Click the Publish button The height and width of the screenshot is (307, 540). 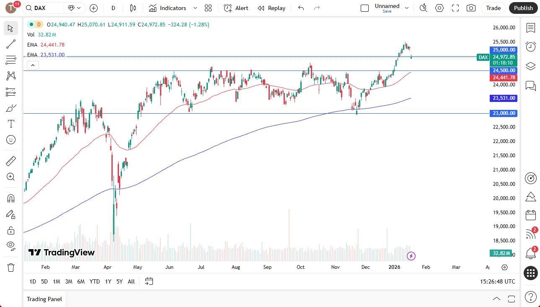pyautogui.click(x=523, y=8)
